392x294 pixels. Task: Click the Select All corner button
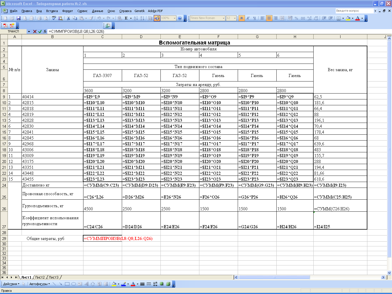(4, 37)
